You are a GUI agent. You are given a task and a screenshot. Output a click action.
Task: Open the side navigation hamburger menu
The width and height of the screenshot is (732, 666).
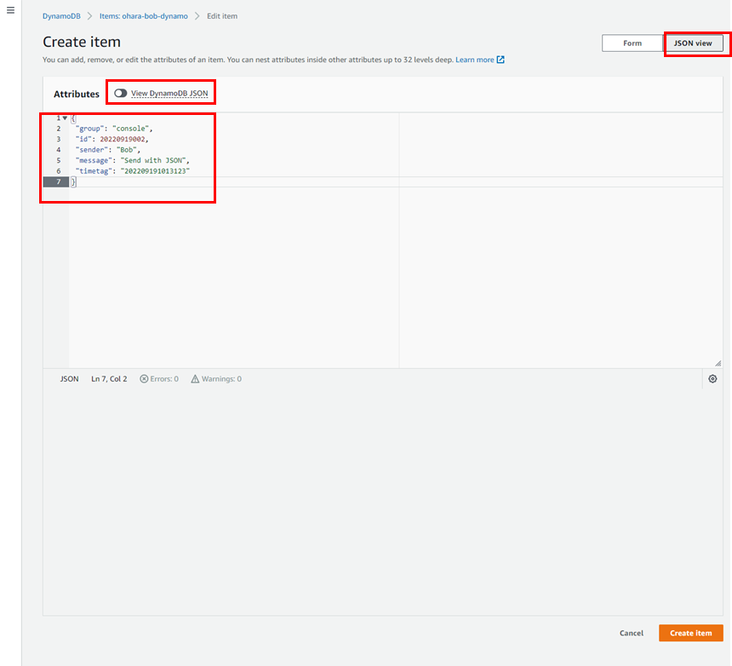pyautogui.click(x=11, y=10)
